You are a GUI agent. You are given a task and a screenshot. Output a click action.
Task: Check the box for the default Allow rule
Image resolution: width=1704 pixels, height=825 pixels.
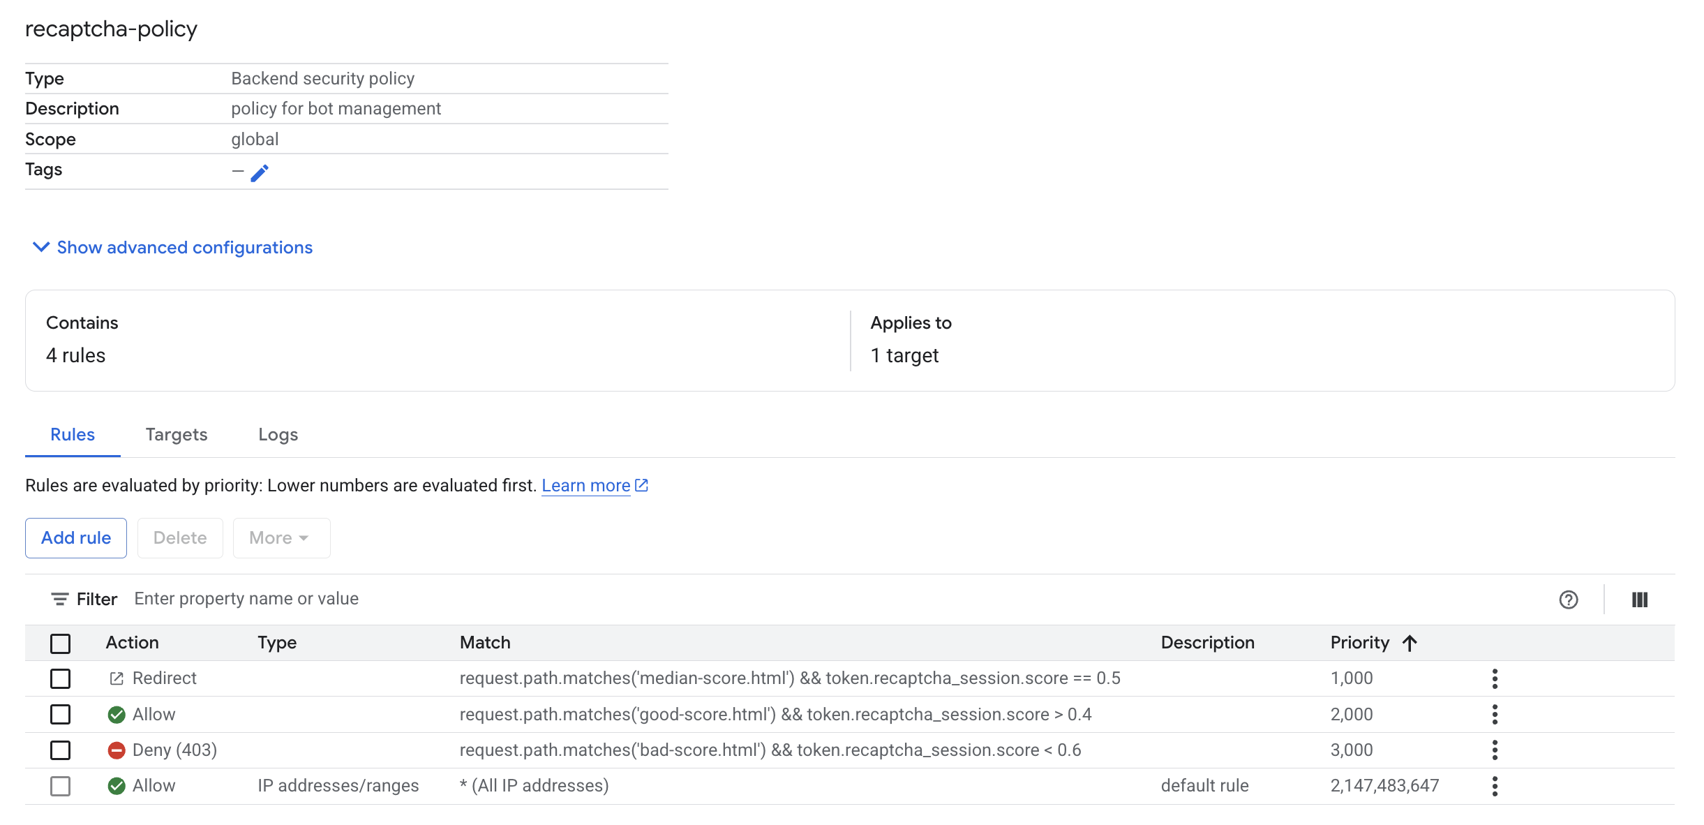61,786
